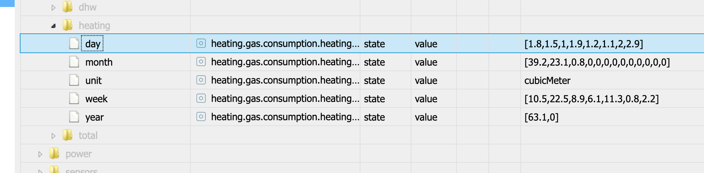This screenshot has width=704, height=173.
Task: Click the state icon in the week row
Action: pos(201,99)
